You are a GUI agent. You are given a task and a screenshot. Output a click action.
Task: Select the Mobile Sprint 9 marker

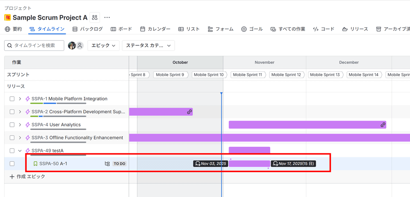point(170,75)
